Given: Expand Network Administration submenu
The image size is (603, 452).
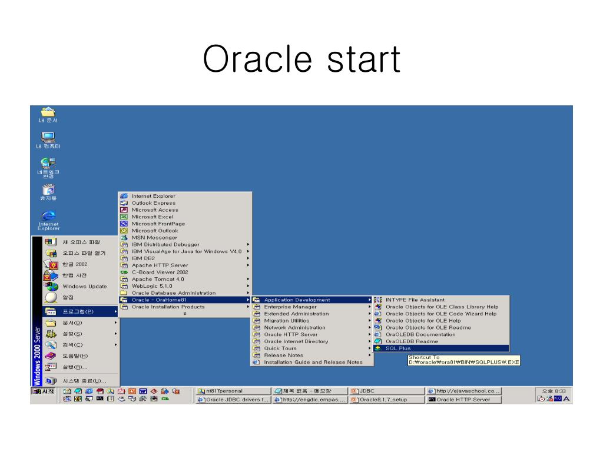Looking at the screenshot, I should pyautogui.click(x=312, y=327).
